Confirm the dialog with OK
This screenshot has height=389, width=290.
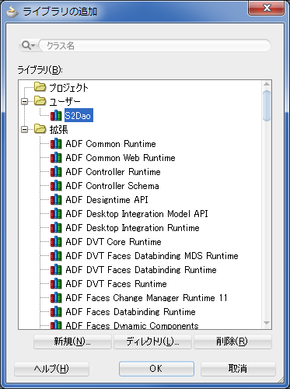point(156,369)
